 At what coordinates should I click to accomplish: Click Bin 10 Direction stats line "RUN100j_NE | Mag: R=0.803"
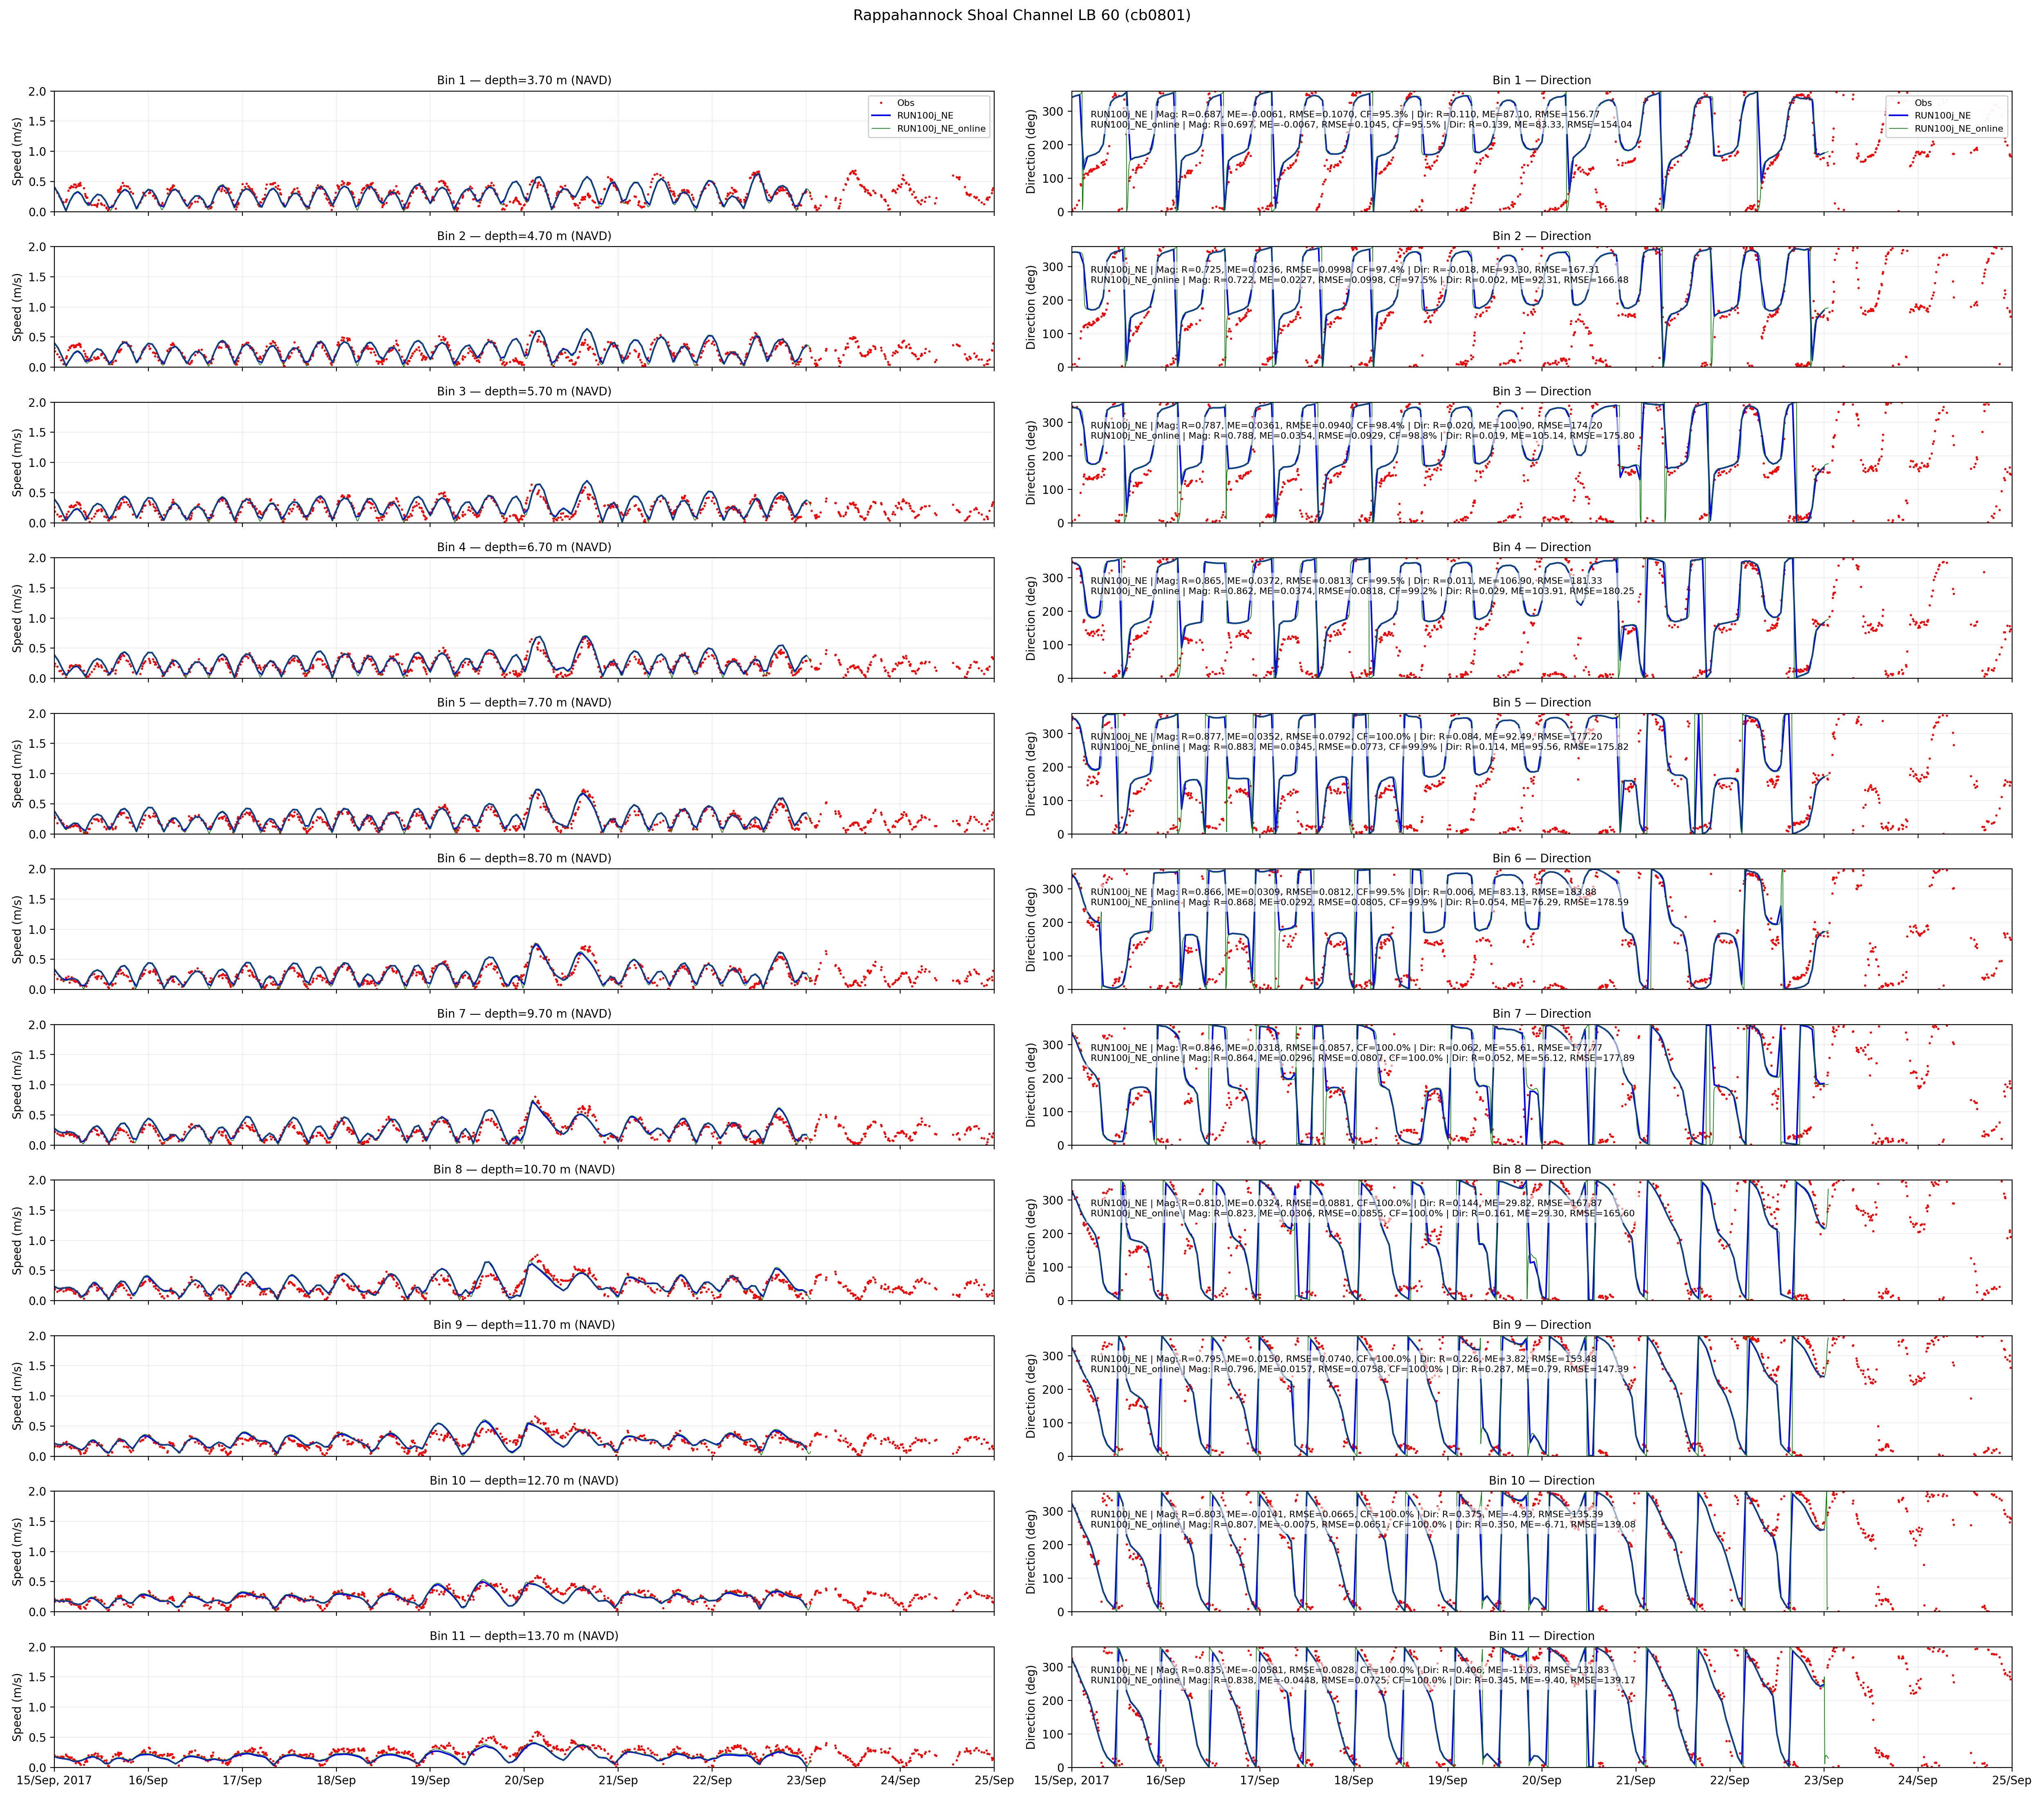tap(1346, 1514)
